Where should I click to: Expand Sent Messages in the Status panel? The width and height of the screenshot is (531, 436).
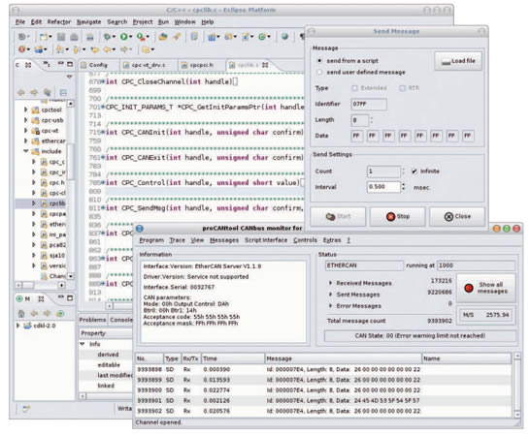point(330,295)
